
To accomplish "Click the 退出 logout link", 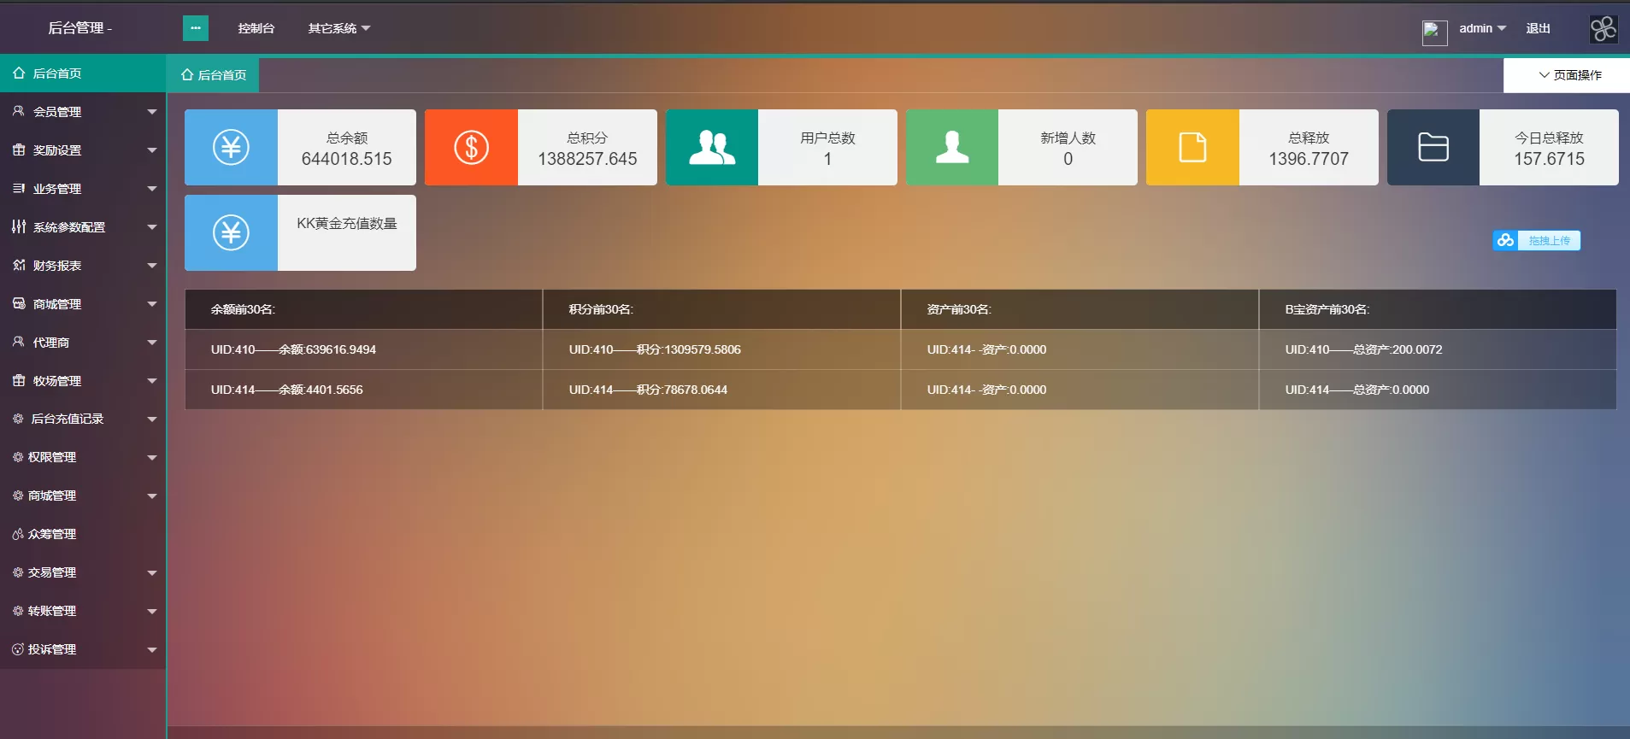I will (x=1538, y=28).
